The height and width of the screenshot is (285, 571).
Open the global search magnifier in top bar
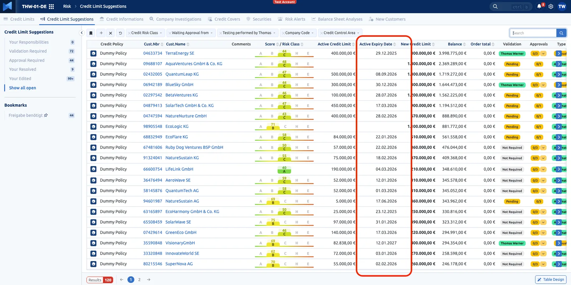tap(495, 6)
